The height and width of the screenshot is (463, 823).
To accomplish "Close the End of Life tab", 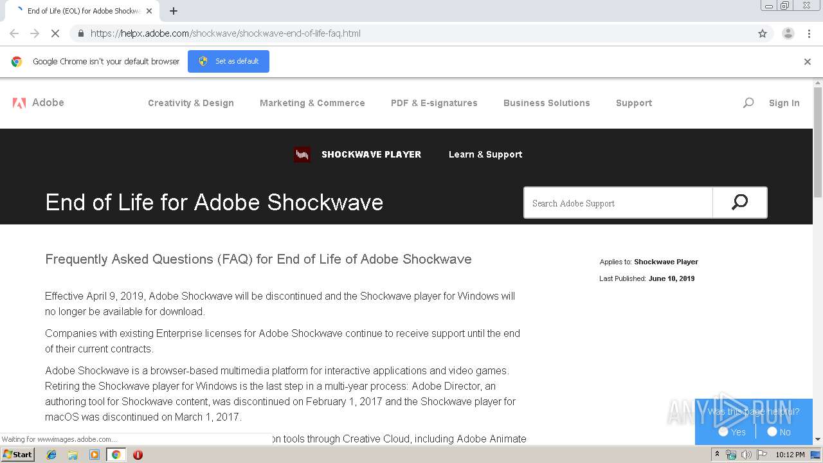I will (150, 11).
